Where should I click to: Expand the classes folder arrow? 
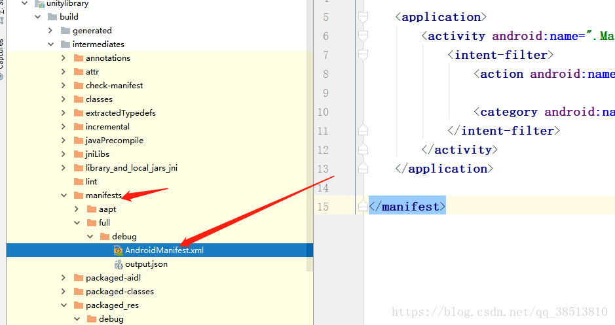pyautogui.click(x=64, y=99)
